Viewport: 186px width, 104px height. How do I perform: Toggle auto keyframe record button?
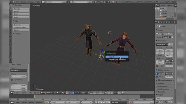[130, 102]
